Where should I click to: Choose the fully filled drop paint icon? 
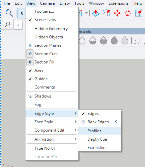pos(114,40)
